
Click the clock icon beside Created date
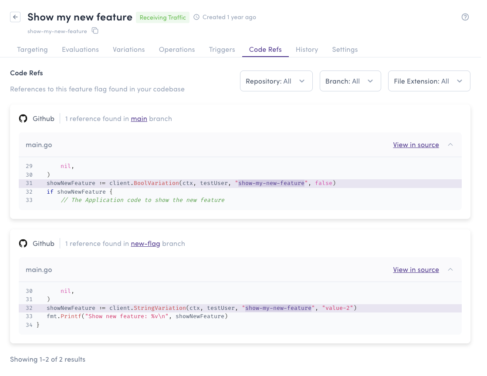[196, 17]
